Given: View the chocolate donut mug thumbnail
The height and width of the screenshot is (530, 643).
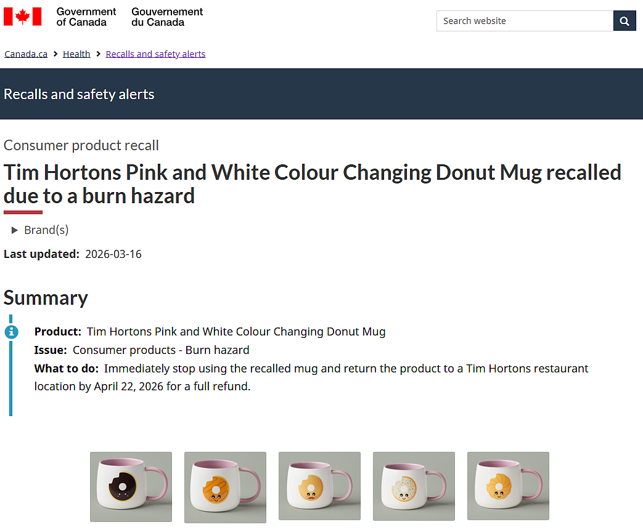Looking at the screenshot, I should tap(131, 486).
